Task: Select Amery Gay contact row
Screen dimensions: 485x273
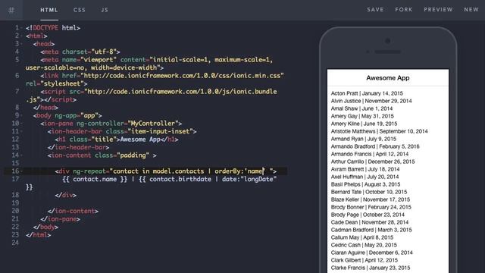Action: click(362, 116)
